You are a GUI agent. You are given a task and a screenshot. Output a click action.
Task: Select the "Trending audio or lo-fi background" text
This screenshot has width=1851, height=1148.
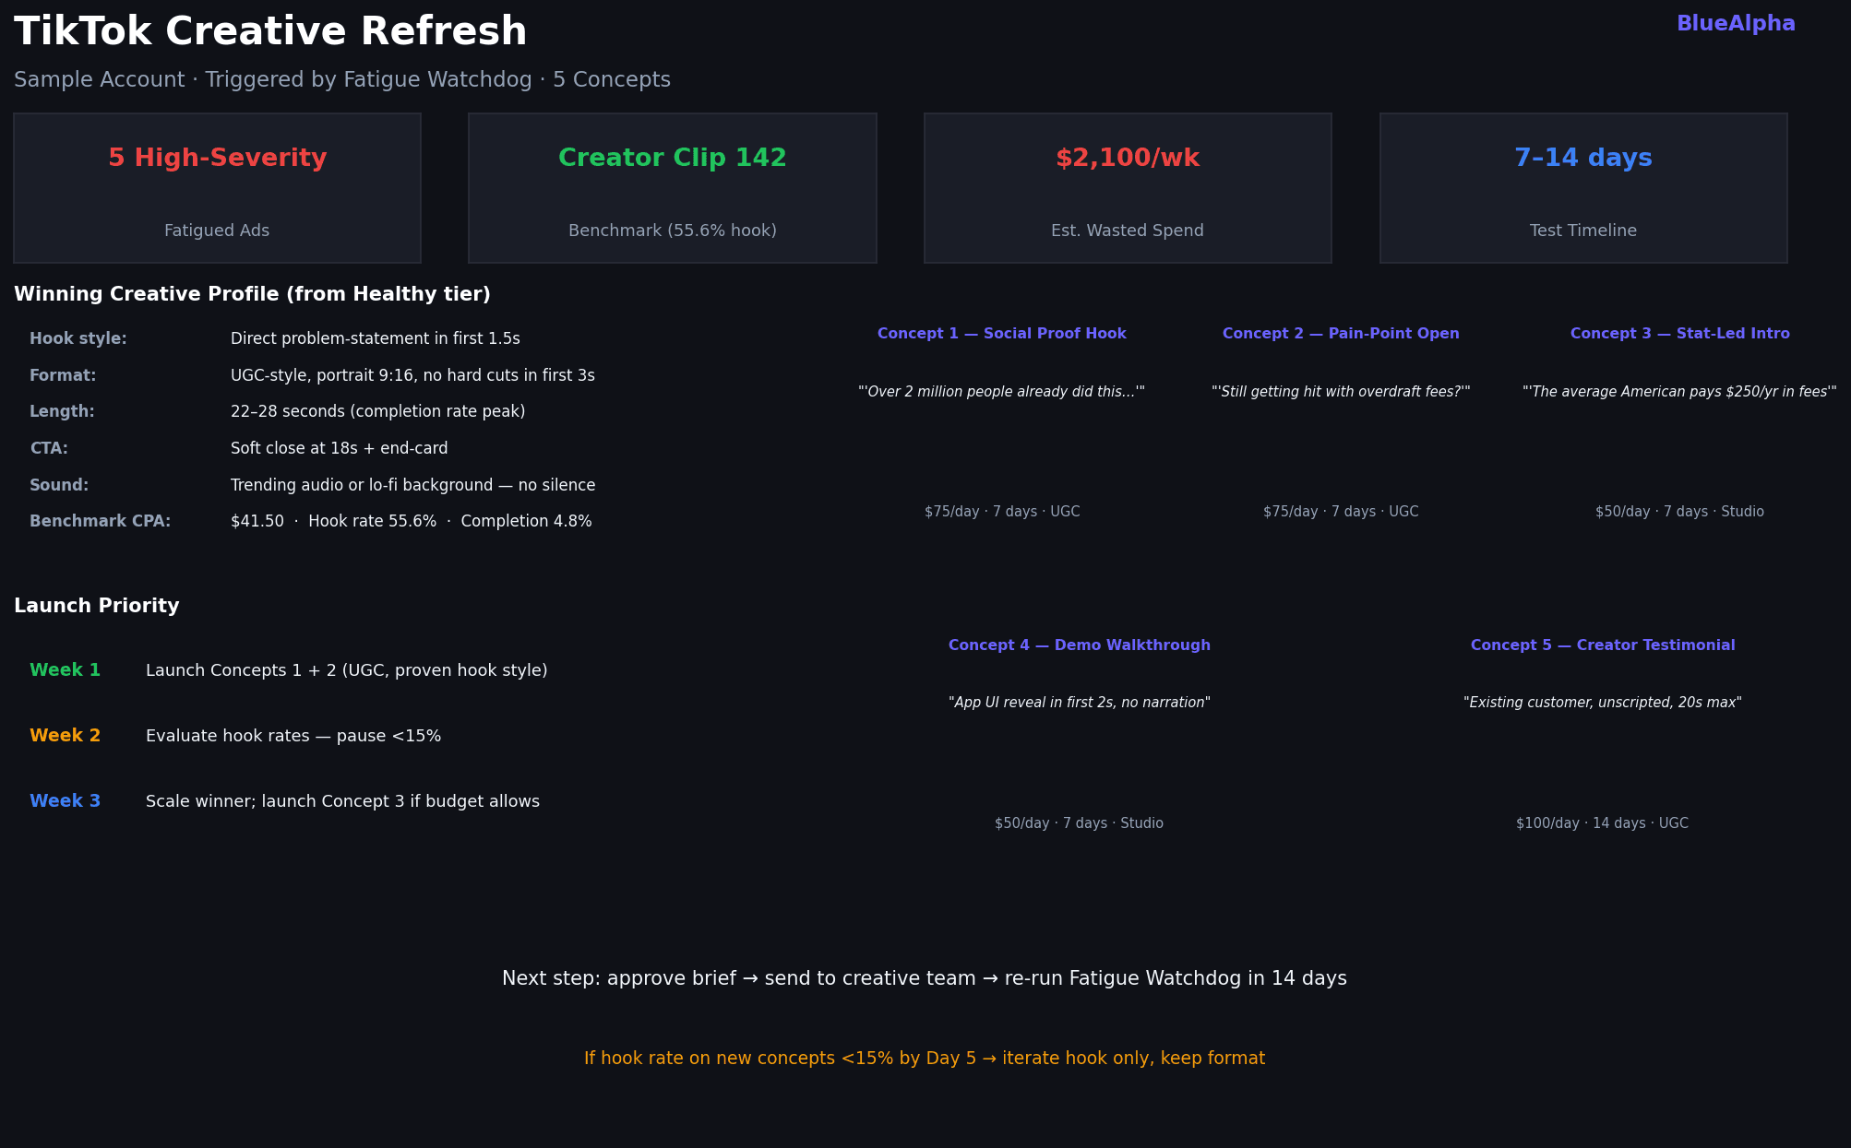coord(413,486)
